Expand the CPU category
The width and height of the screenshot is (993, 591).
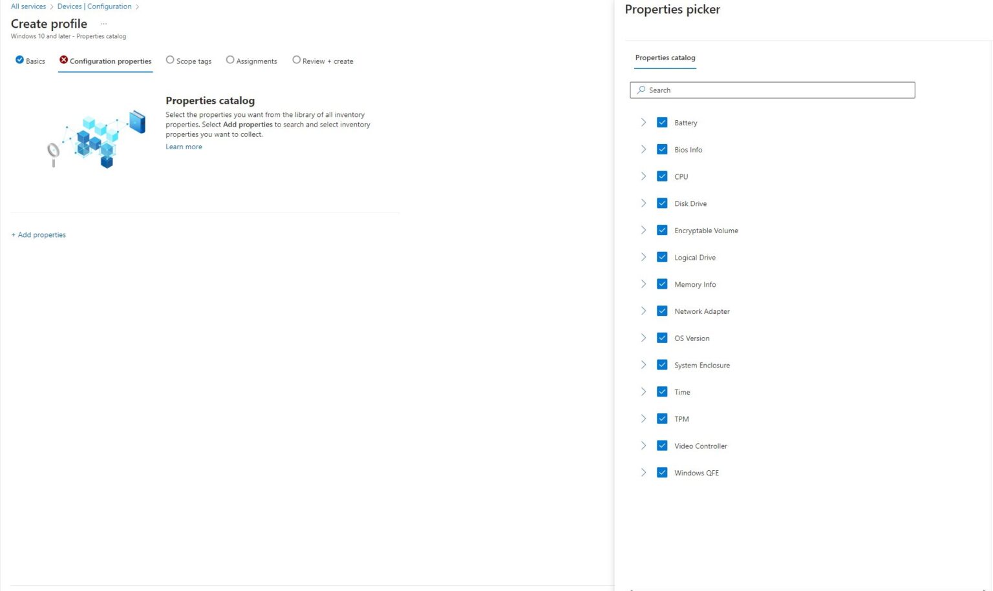click(643, 176)
